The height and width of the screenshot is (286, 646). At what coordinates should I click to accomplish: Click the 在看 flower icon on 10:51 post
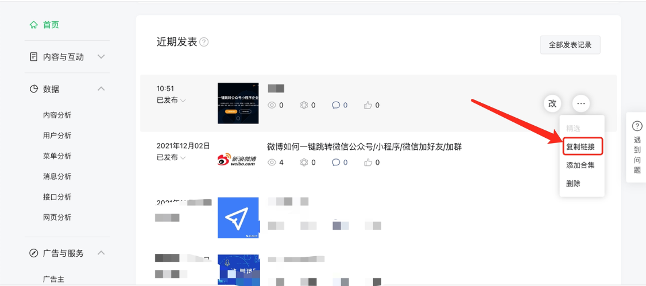point(304,105)
